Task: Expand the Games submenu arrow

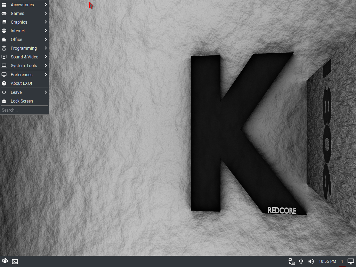Action: (x=46, y=13)
